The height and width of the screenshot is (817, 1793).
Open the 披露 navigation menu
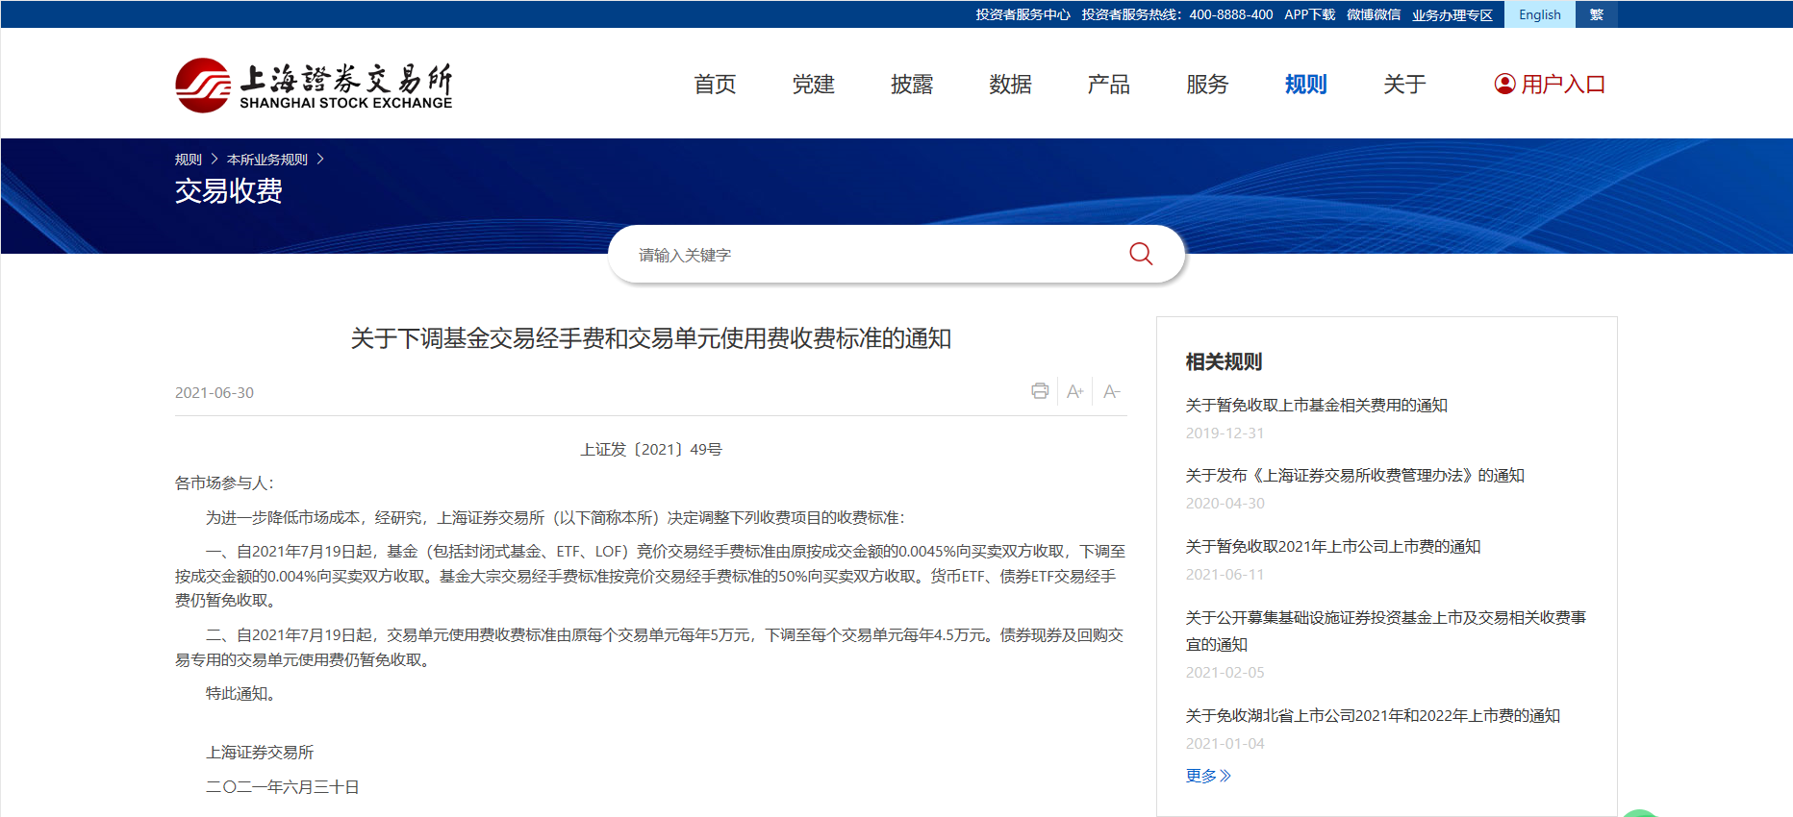(912, 85)
